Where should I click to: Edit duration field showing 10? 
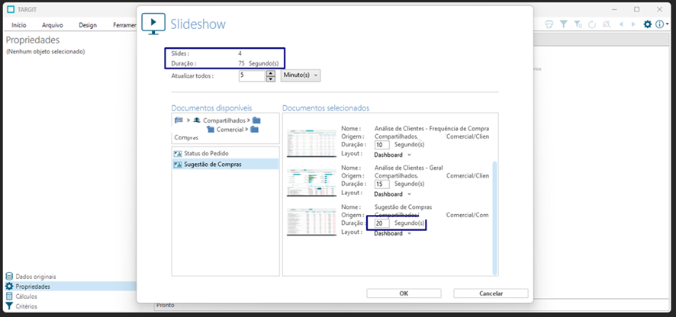[x=382, y=145]
